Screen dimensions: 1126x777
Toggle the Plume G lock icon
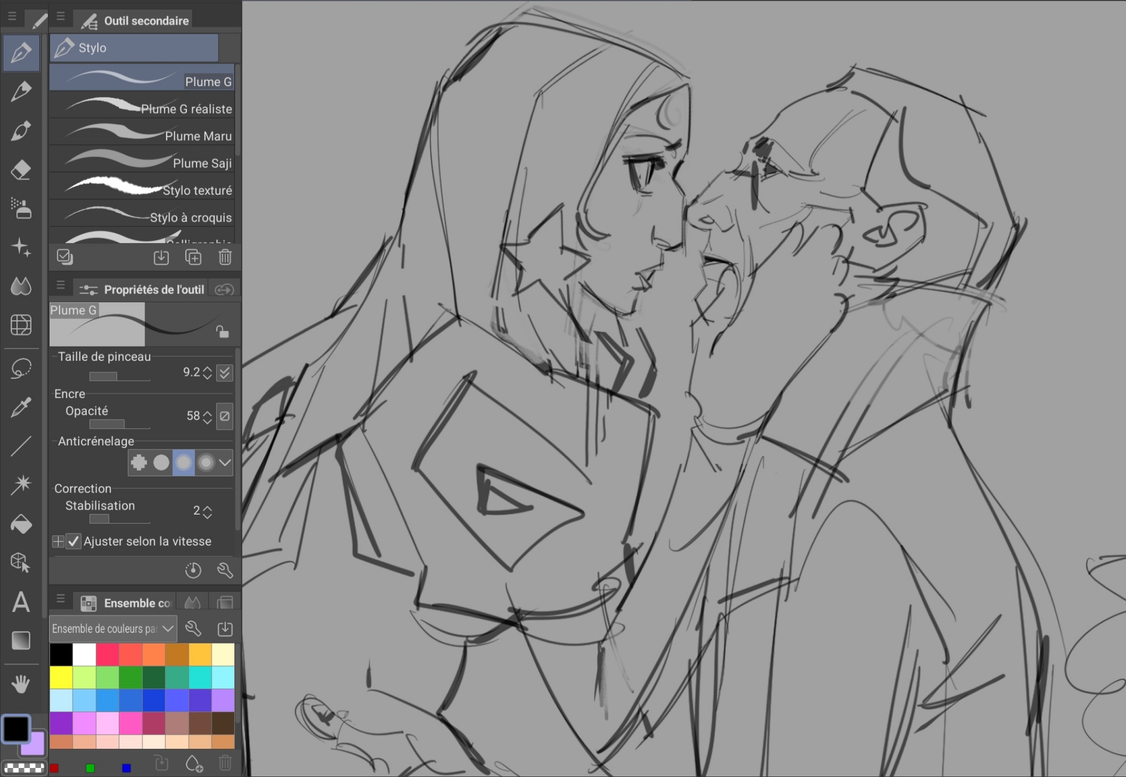(222, 332)
